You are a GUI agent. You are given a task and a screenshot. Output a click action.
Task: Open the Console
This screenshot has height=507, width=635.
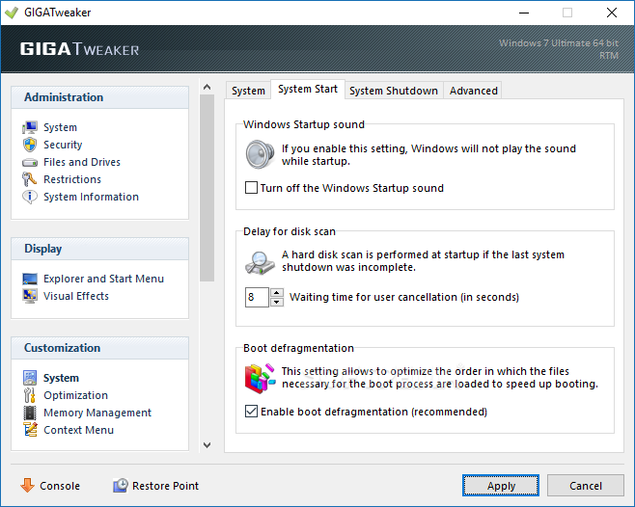tap(50, 486)
